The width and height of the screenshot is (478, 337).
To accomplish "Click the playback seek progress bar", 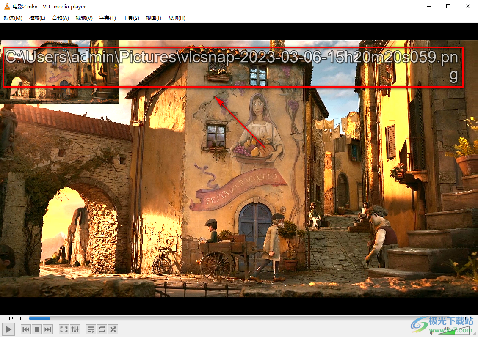I will (237, 318).
